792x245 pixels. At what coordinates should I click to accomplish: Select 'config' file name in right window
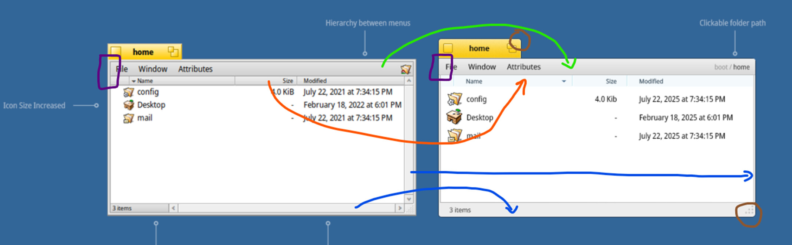pyautogui.click(x=476, y=99)
